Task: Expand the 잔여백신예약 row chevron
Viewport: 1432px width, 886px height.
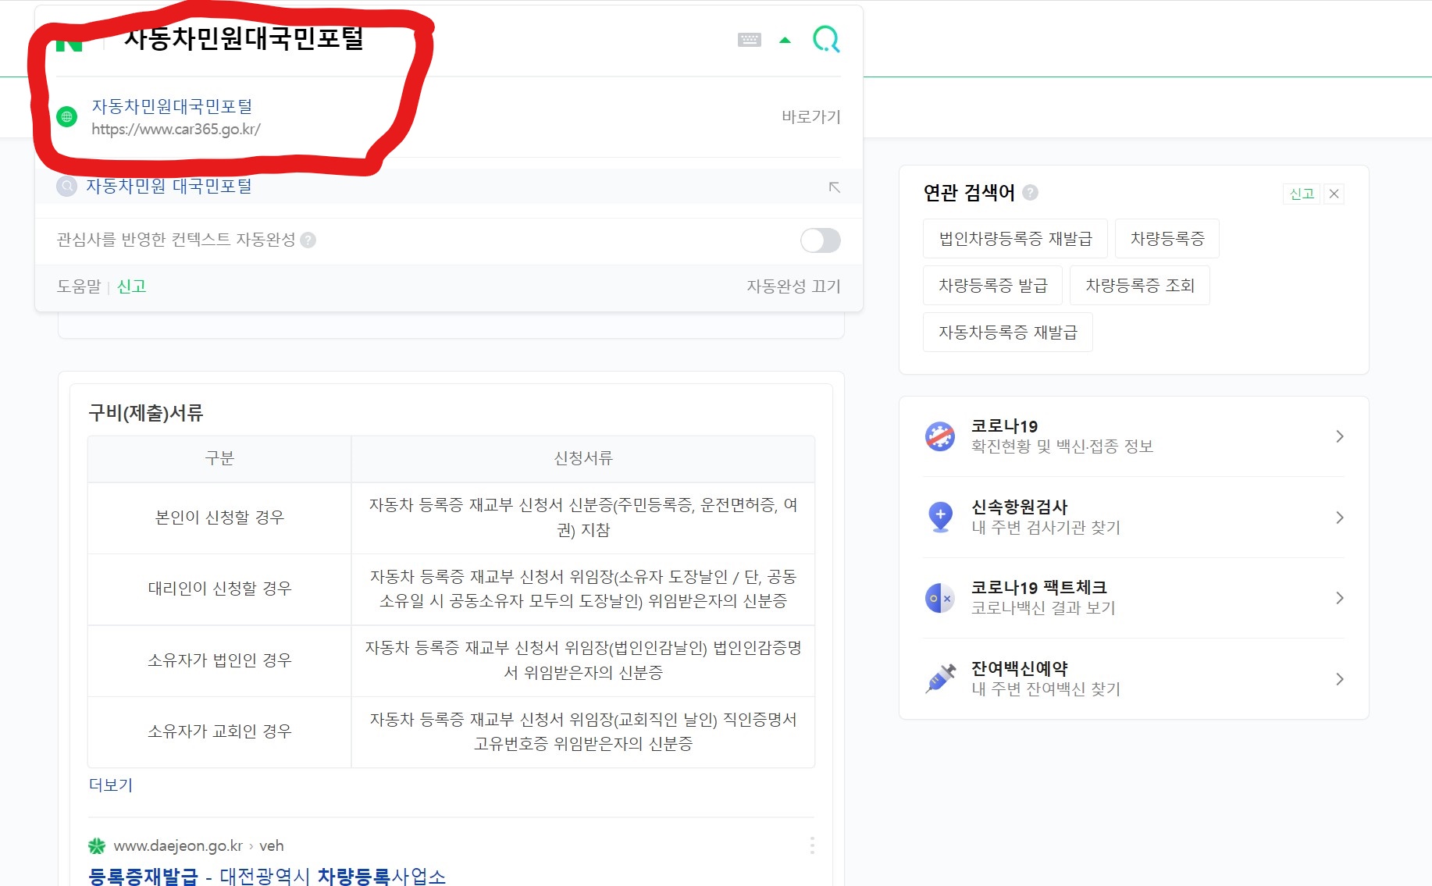Action: (1340, 679)
